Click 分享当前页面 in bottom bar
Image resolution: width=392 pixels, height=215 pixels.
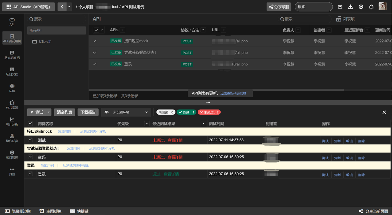pyautogui.click(x=373, y=211)
